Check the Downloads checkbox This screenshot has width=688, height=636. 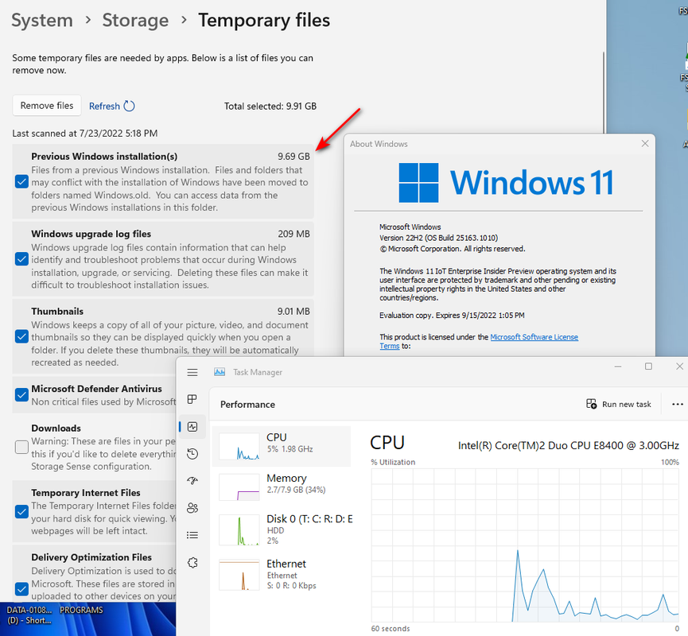coord(21,447)
